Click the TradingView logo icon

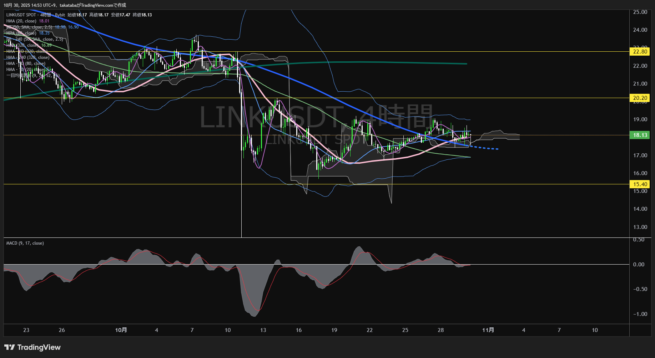click(x=10, y=347)
